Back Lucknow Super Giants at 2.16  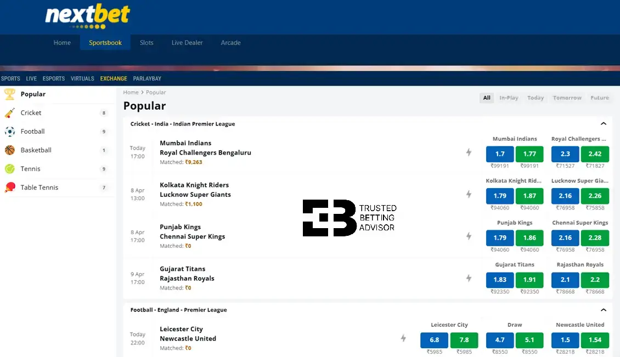pyautogui.click(x=565, y=196)
